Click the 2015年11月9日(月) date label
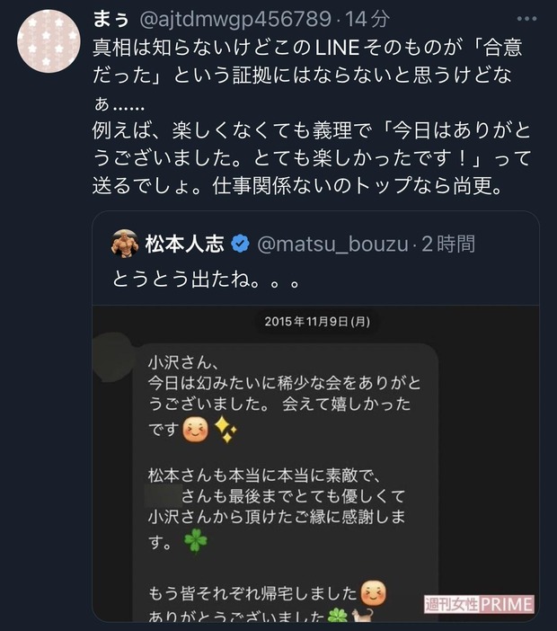This screenshot has height=631, width=557. click(x=315, y=321)
